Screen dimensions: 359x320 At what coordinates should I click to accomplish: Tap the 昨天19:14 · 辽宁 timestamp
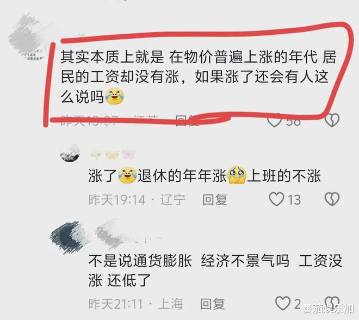(137, 200)
